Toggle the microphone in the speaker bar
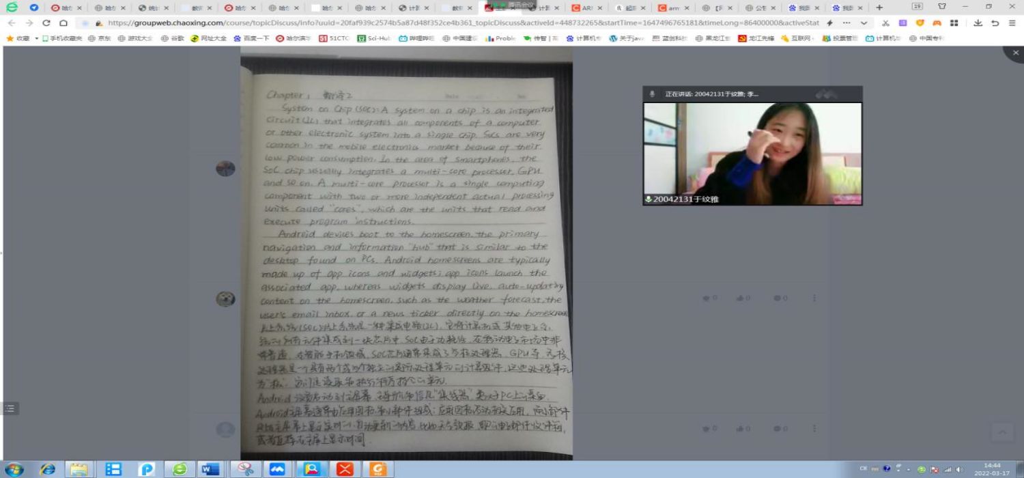 (652, 94)
